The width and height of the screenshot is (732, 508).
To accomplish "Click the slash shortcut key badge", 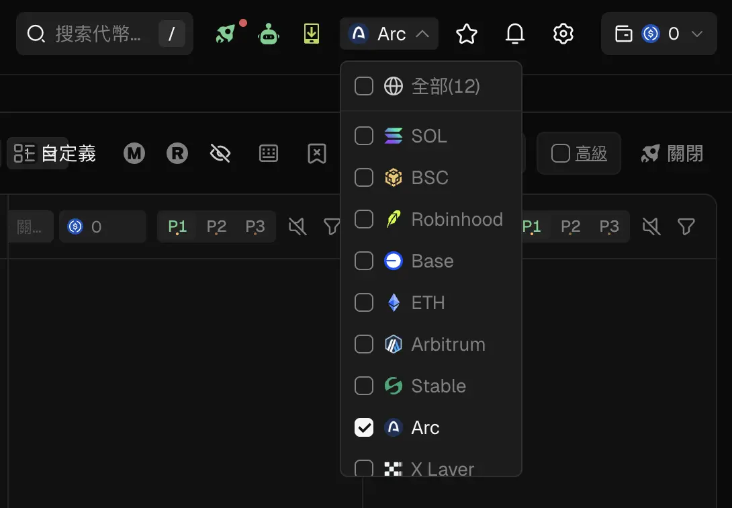I will pos(172,34).
